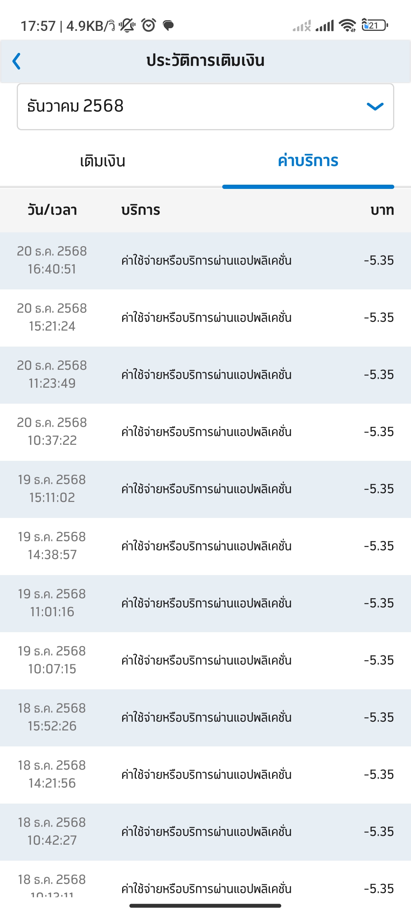Select the 19 ธ.ค. 15:11:02 entry

point(205,489)
